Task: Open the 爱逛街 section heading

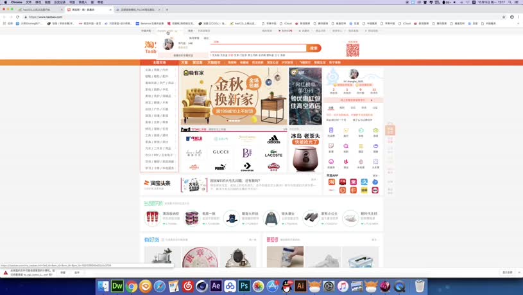Action: pyautogui.click(x=272, y=240)
